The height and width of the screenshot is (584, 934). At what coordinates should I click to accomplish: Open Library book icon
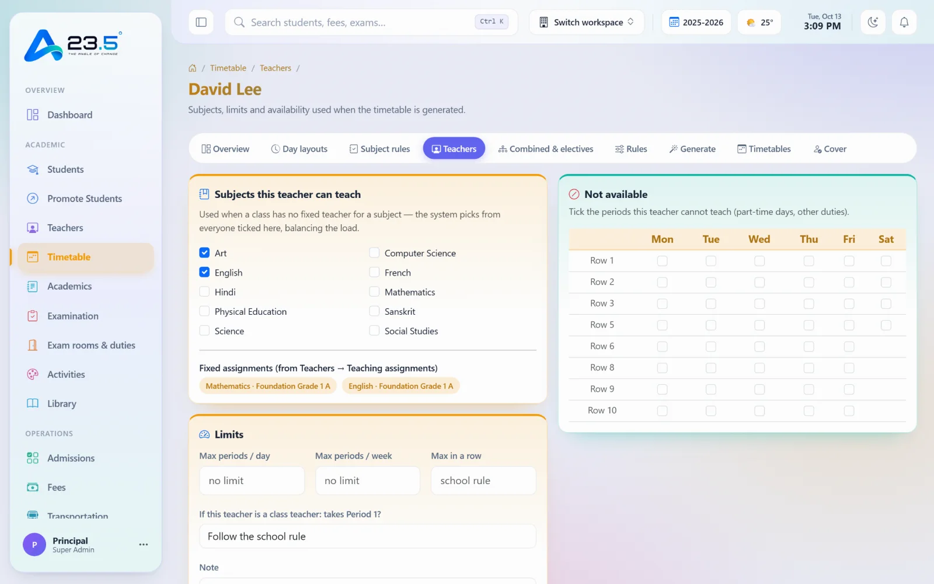[x=33, y=404]
